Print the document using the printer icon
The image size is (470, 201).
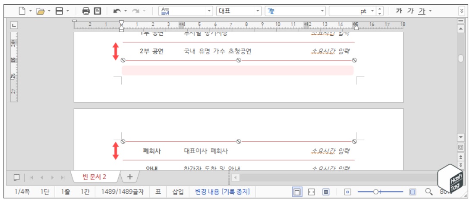pyautogui.click(x=86, y=11)
